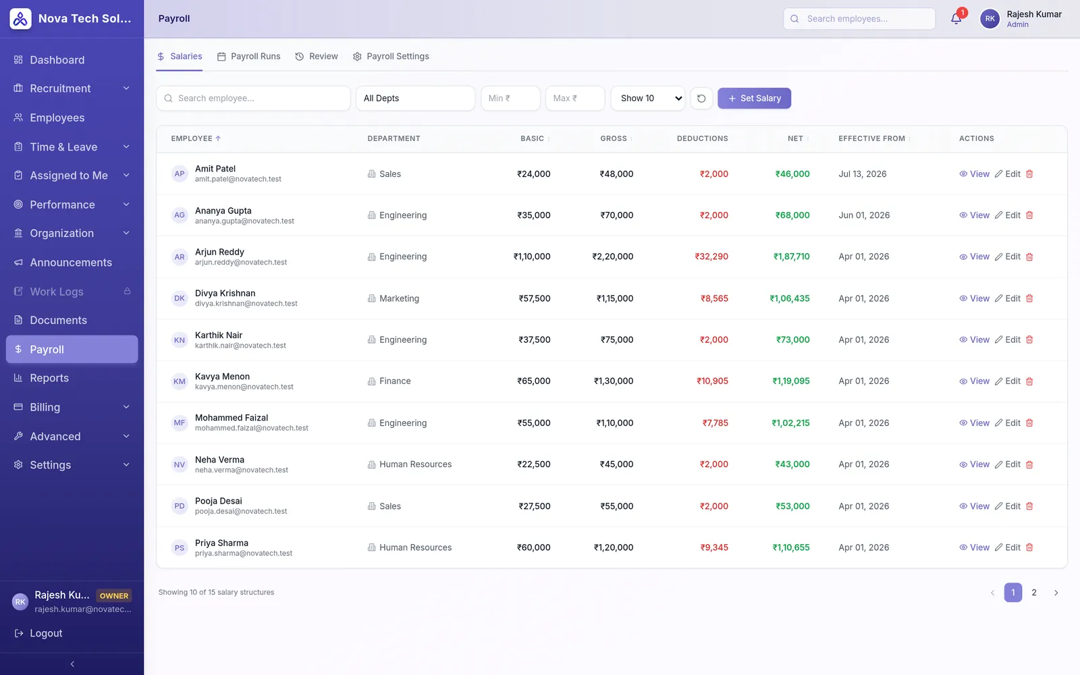Viewport: 1080px width, 675px height.
Task: Open RK user avatar in header
Action: pyautogui.click(x=990, y=19)
